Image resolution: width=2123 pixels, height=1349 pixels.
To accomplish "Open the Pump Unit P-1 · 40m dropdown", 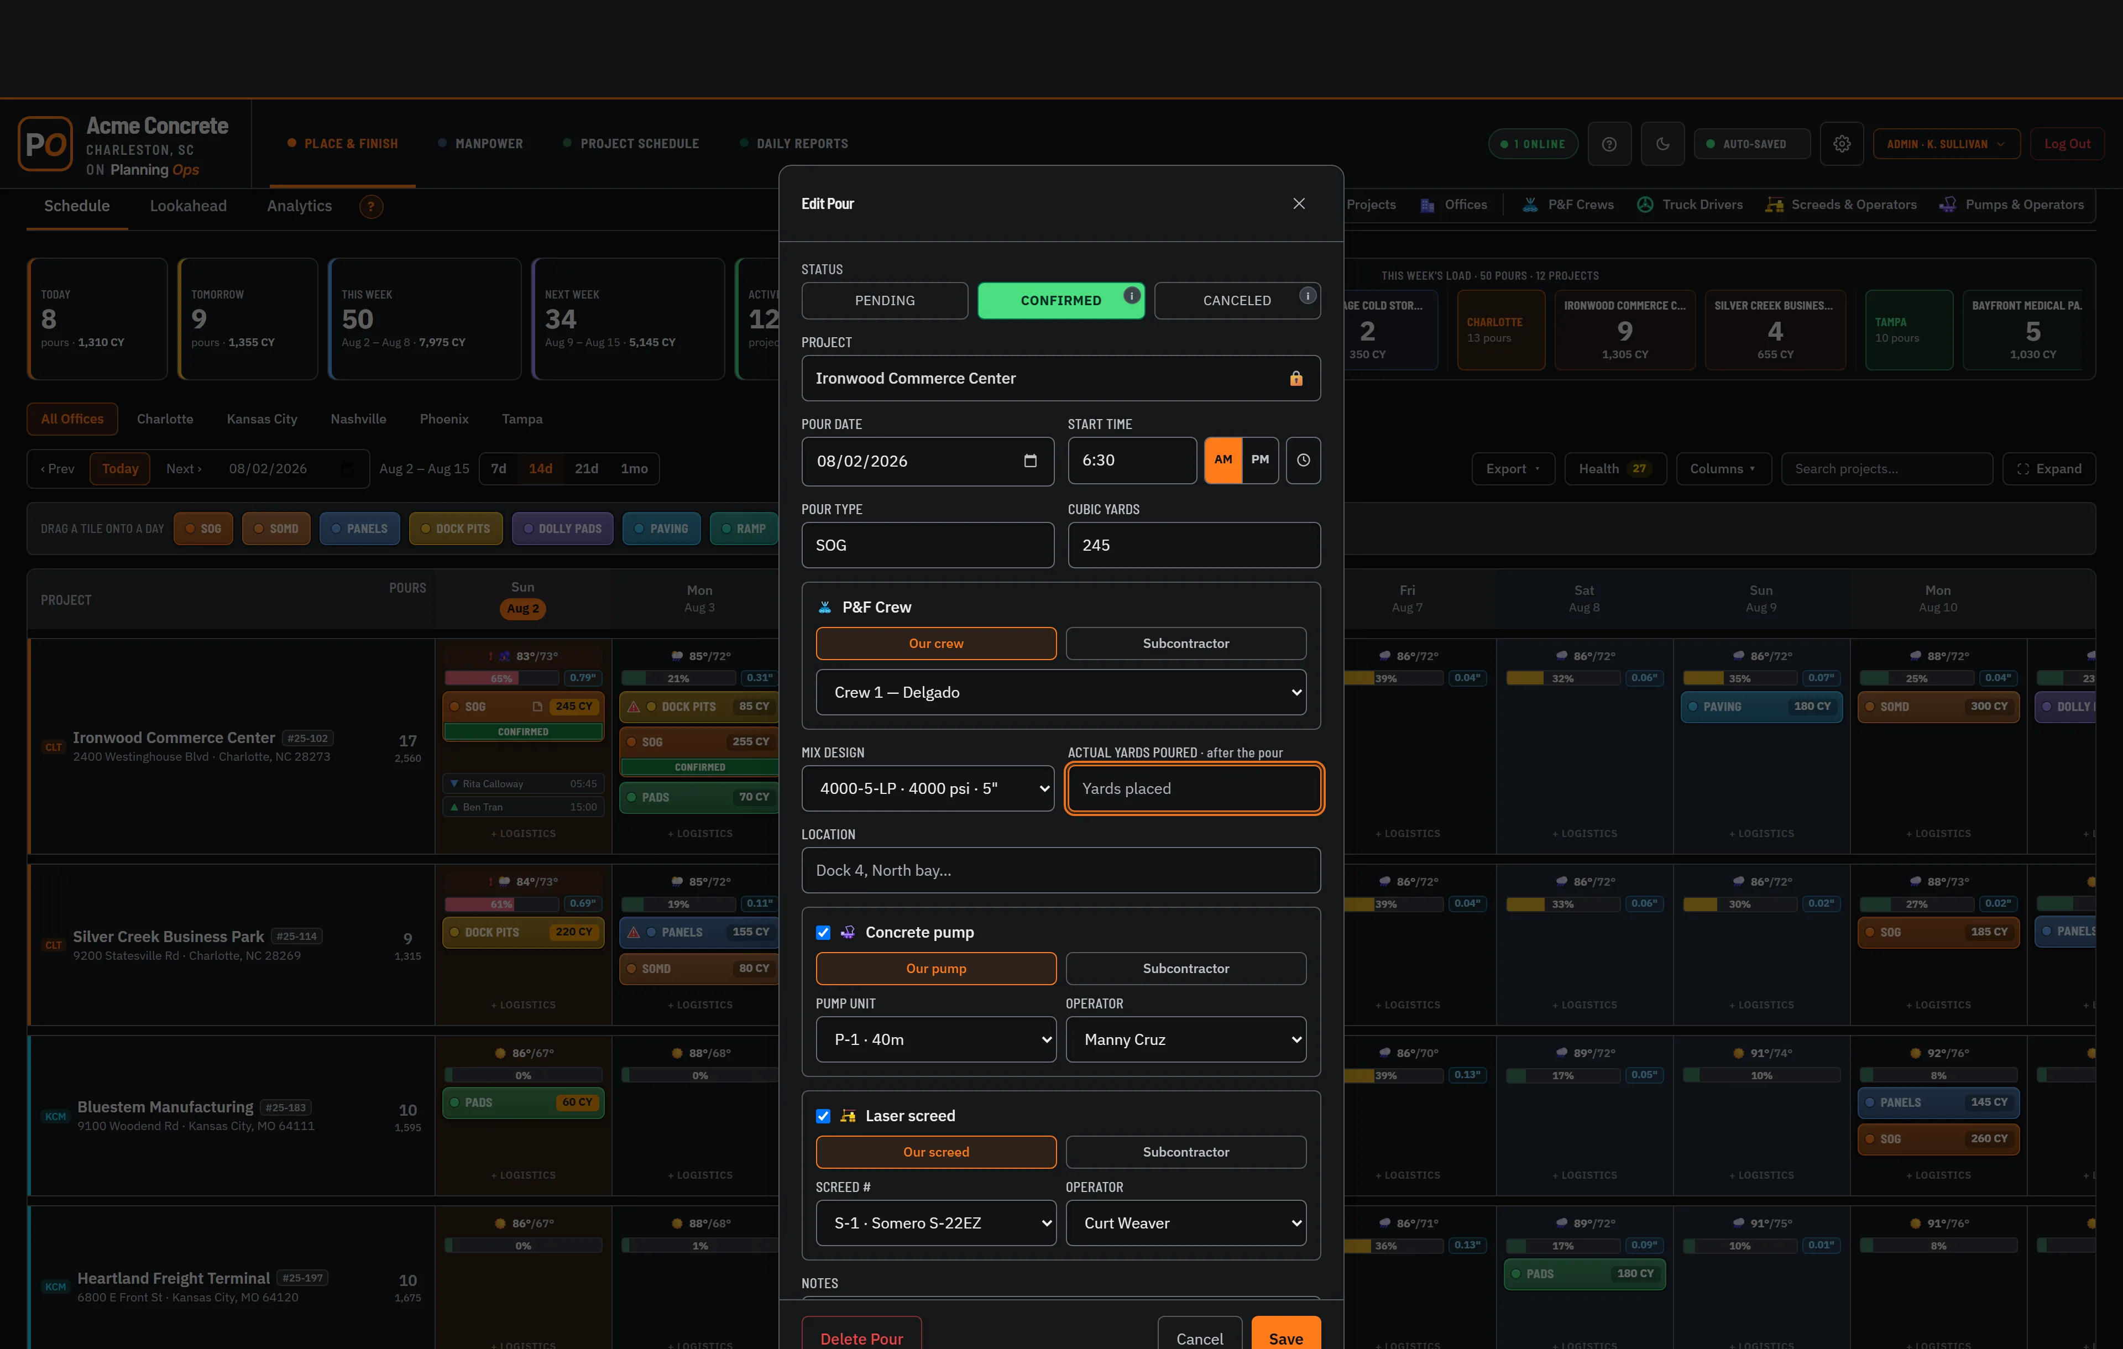I will coord(935,1040).
